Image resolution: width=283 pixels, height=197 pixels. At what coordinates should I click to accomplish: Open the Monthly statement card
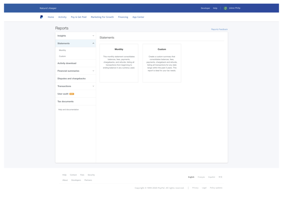click(x=119, y=63)
